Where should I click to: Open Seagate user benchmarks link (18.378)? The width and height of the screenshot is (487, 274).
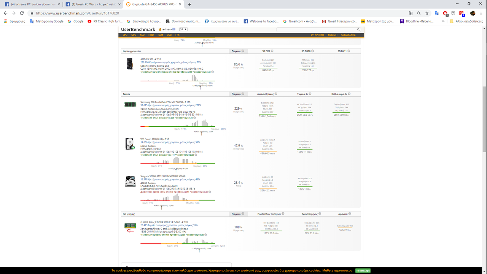coord(170,179)
